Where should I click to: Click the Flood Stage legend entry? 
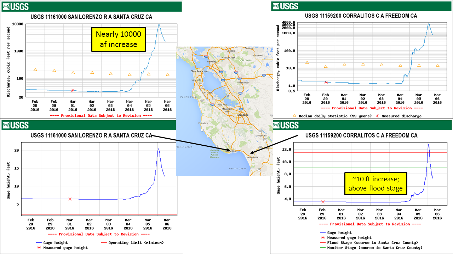tap(372, 243)
